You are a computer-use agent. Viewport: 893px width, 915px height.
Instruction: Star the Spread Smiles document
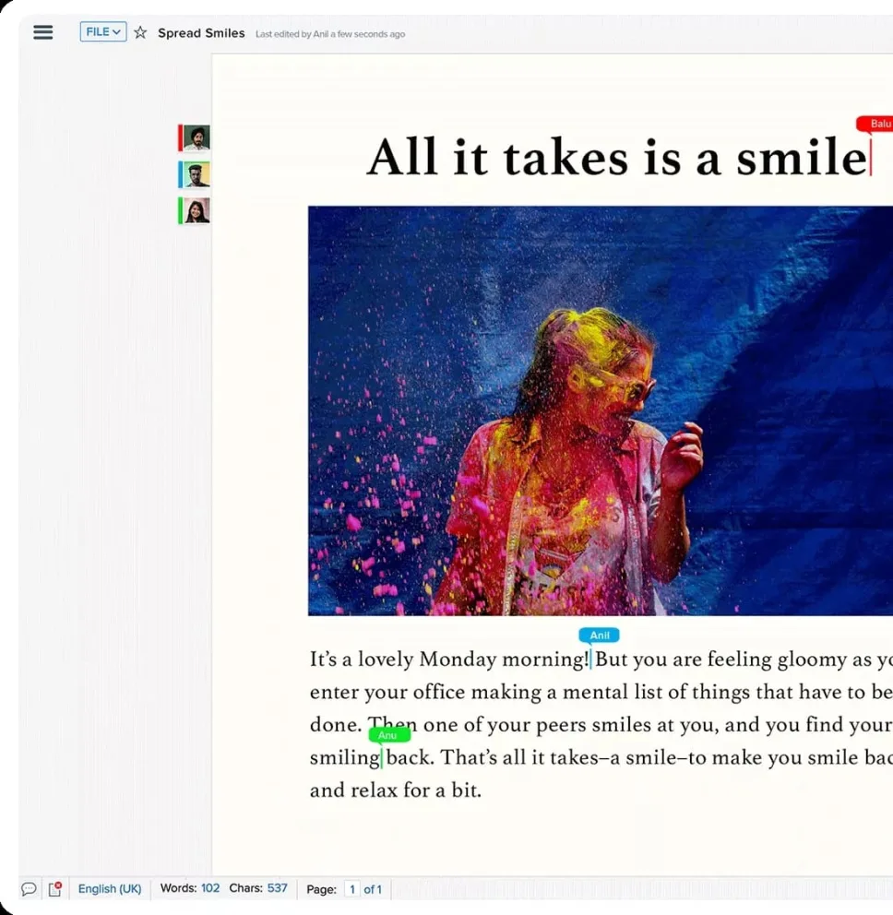coord(140,32)
